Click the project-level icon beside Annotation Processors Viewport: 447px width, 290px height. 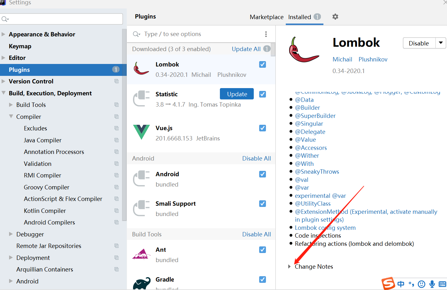point(117,152)
